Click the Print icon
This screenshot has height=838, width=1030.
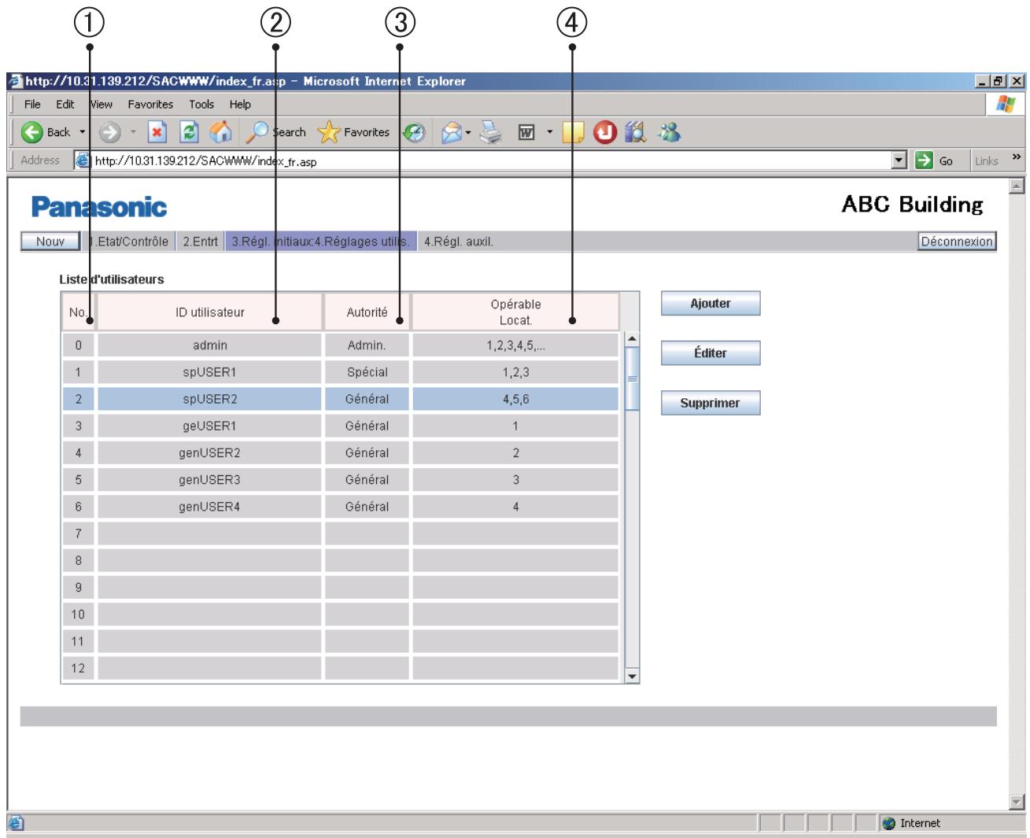point(491,132)
